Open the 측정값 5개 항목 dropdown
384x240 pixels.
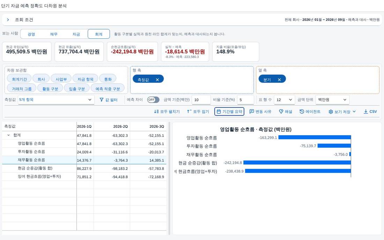[56, 100]
